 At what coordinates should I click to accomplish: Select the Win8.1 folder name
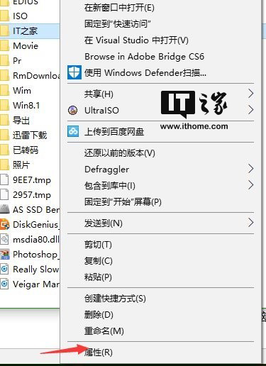[26, 106]
